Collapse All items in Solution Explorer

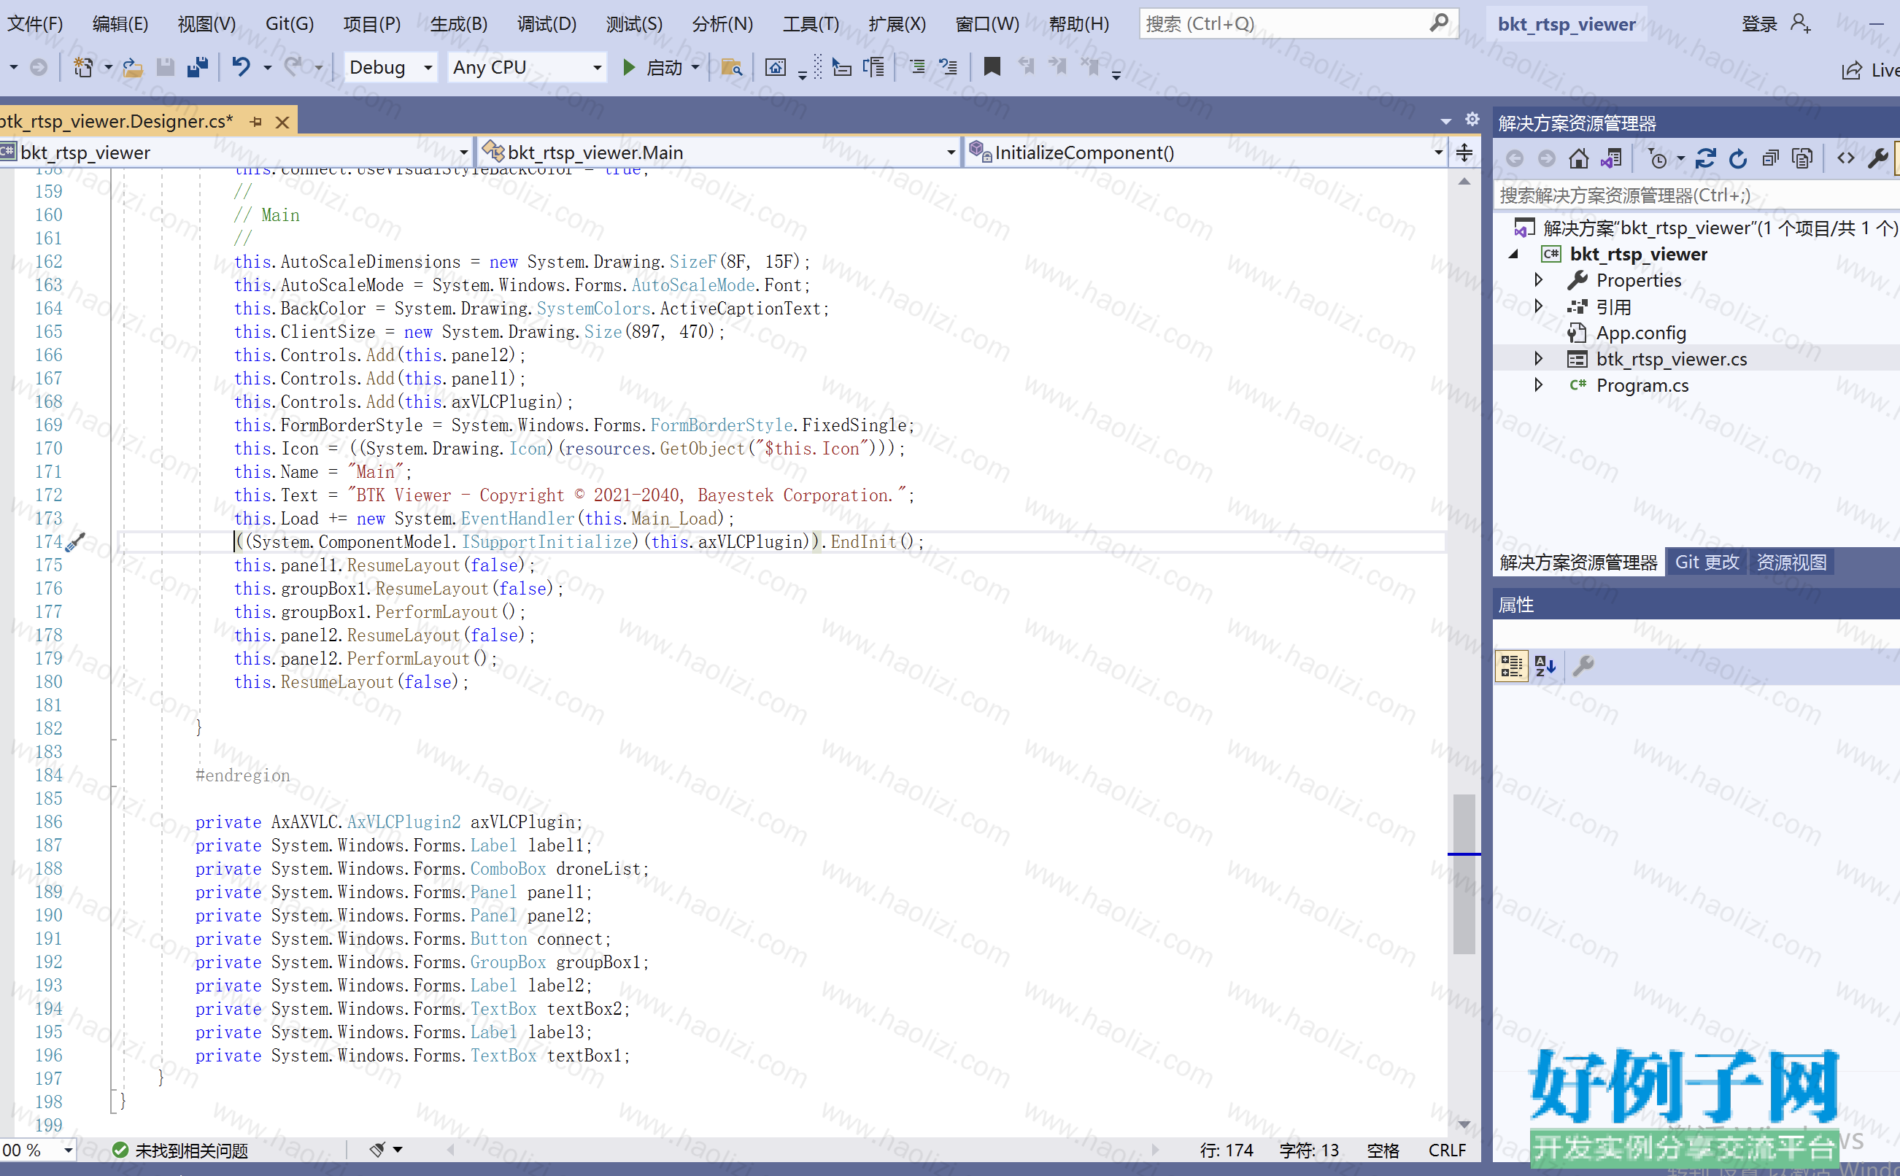tap(1770, 158)
